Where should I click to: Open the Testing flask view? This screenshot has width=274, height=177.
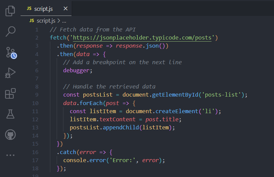[10, 114]
